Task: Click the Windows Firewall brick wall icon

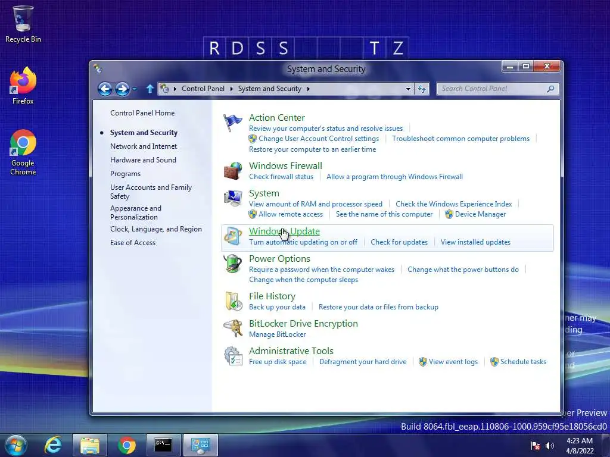Action: [233, 171]
